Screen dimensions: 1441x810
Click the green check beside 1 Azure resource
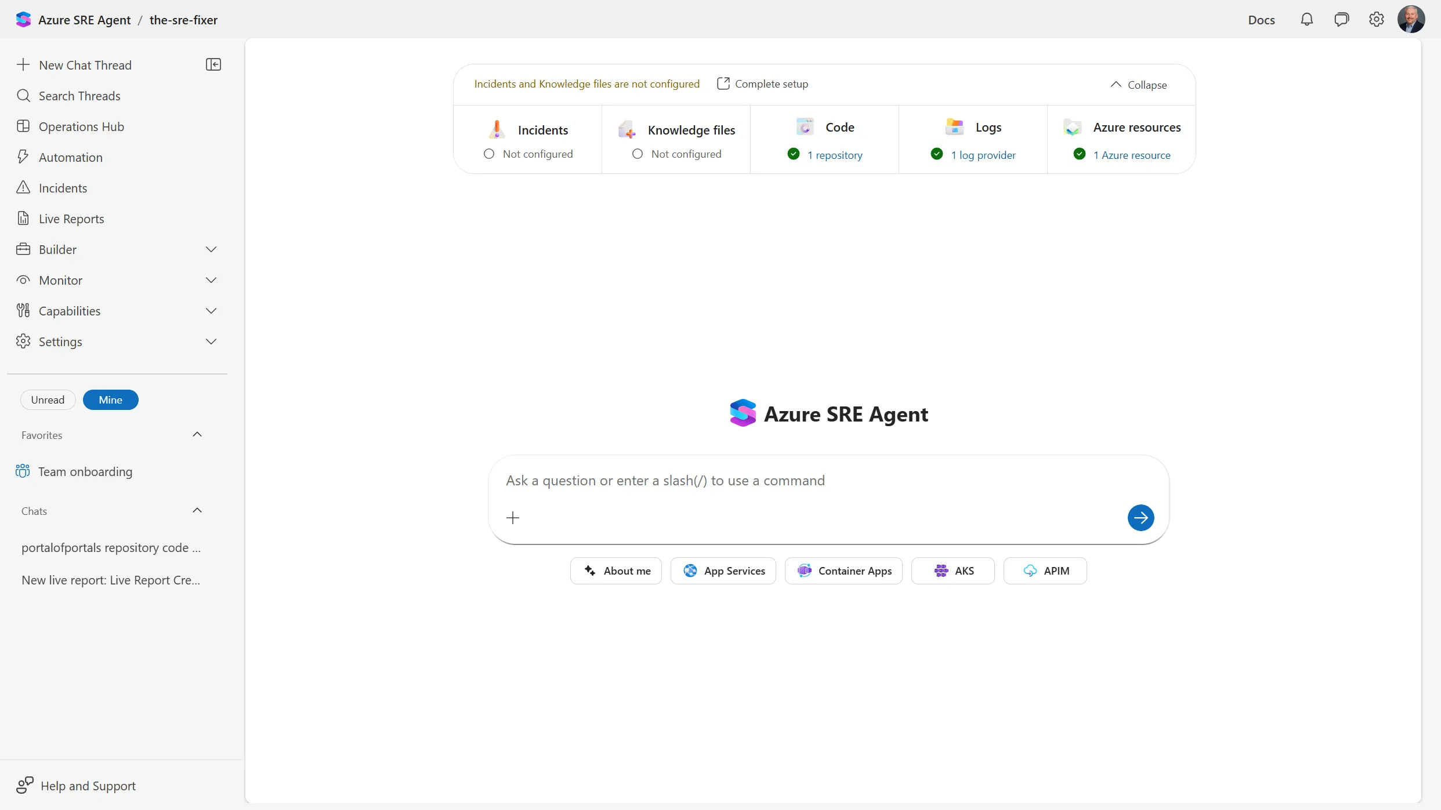point(1080,154)
